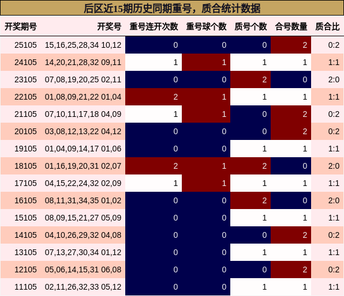344x296 pixels.
Task: Click 质合比 value 2:0 in row 18105
Action: 334,166
